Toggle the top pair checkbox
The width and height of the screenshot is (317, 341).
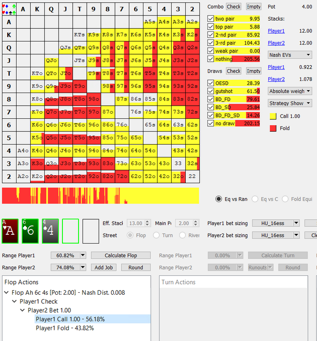(211, 27)
